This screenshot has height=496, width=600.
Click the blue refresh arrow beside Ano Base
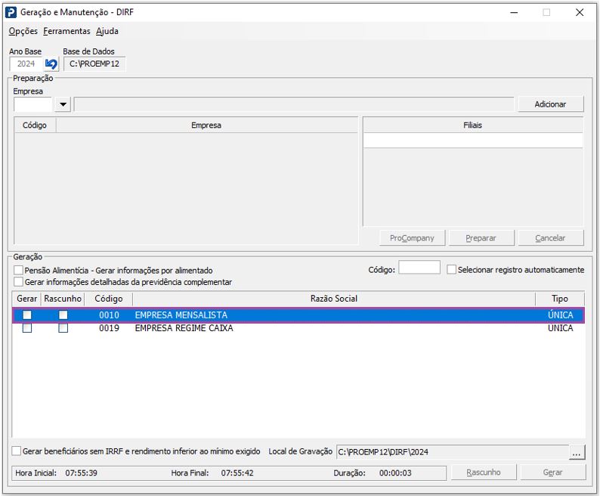click(51, 64)
